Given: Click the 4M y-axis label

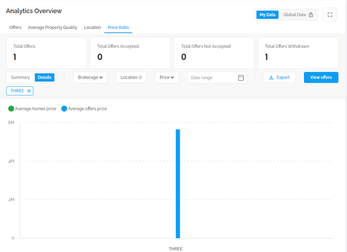Looking at the screenshot, I should 11,161.
